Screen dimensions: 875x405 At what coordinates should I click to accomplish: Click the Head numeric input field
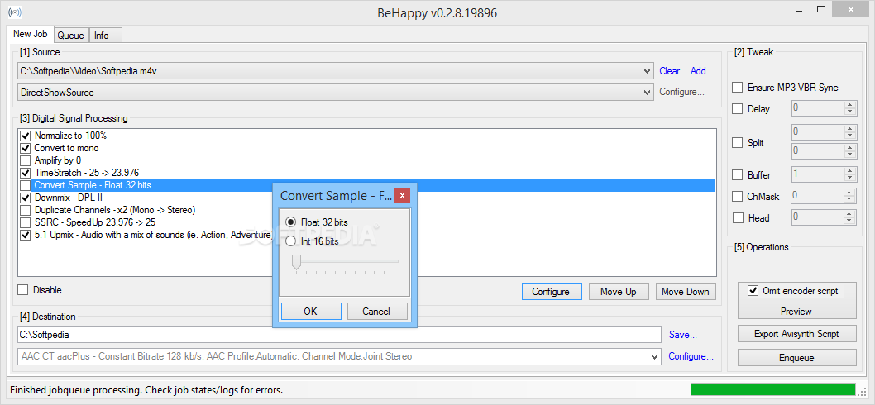pyautogui.click(x=818, y=217)
